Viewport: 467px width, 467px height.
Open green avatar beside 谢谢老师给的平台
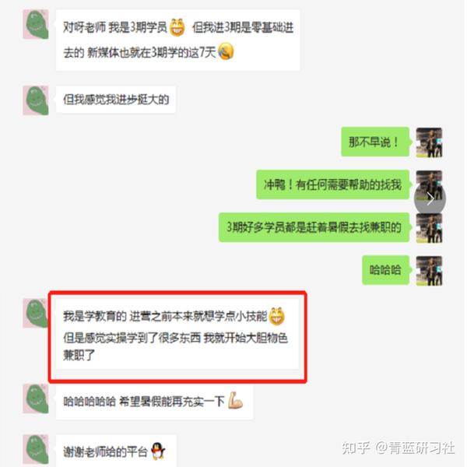(36, 449)
